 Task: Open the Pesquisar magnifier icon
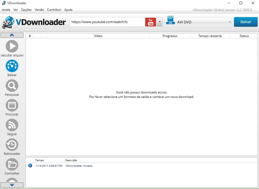pos(12,86)
